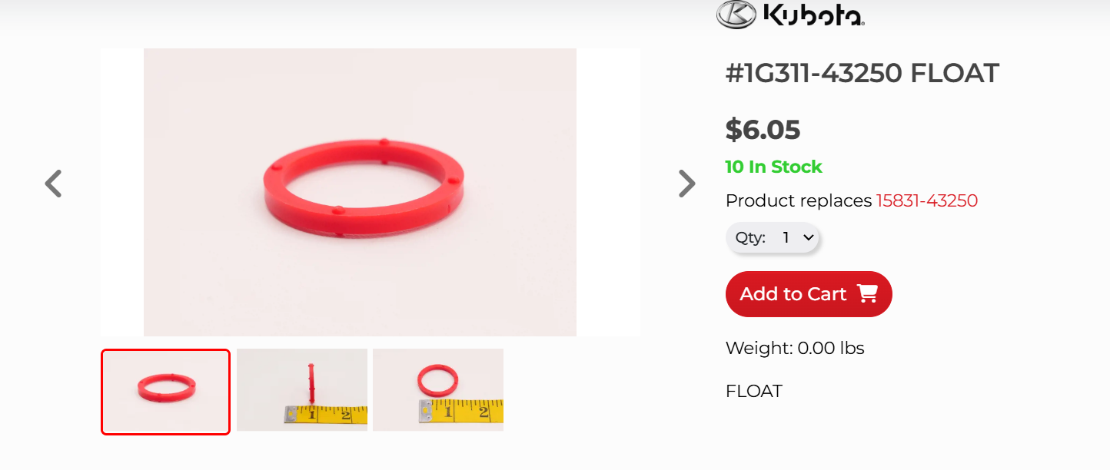Select the first angled ring thumbnail

click(165, 392)
